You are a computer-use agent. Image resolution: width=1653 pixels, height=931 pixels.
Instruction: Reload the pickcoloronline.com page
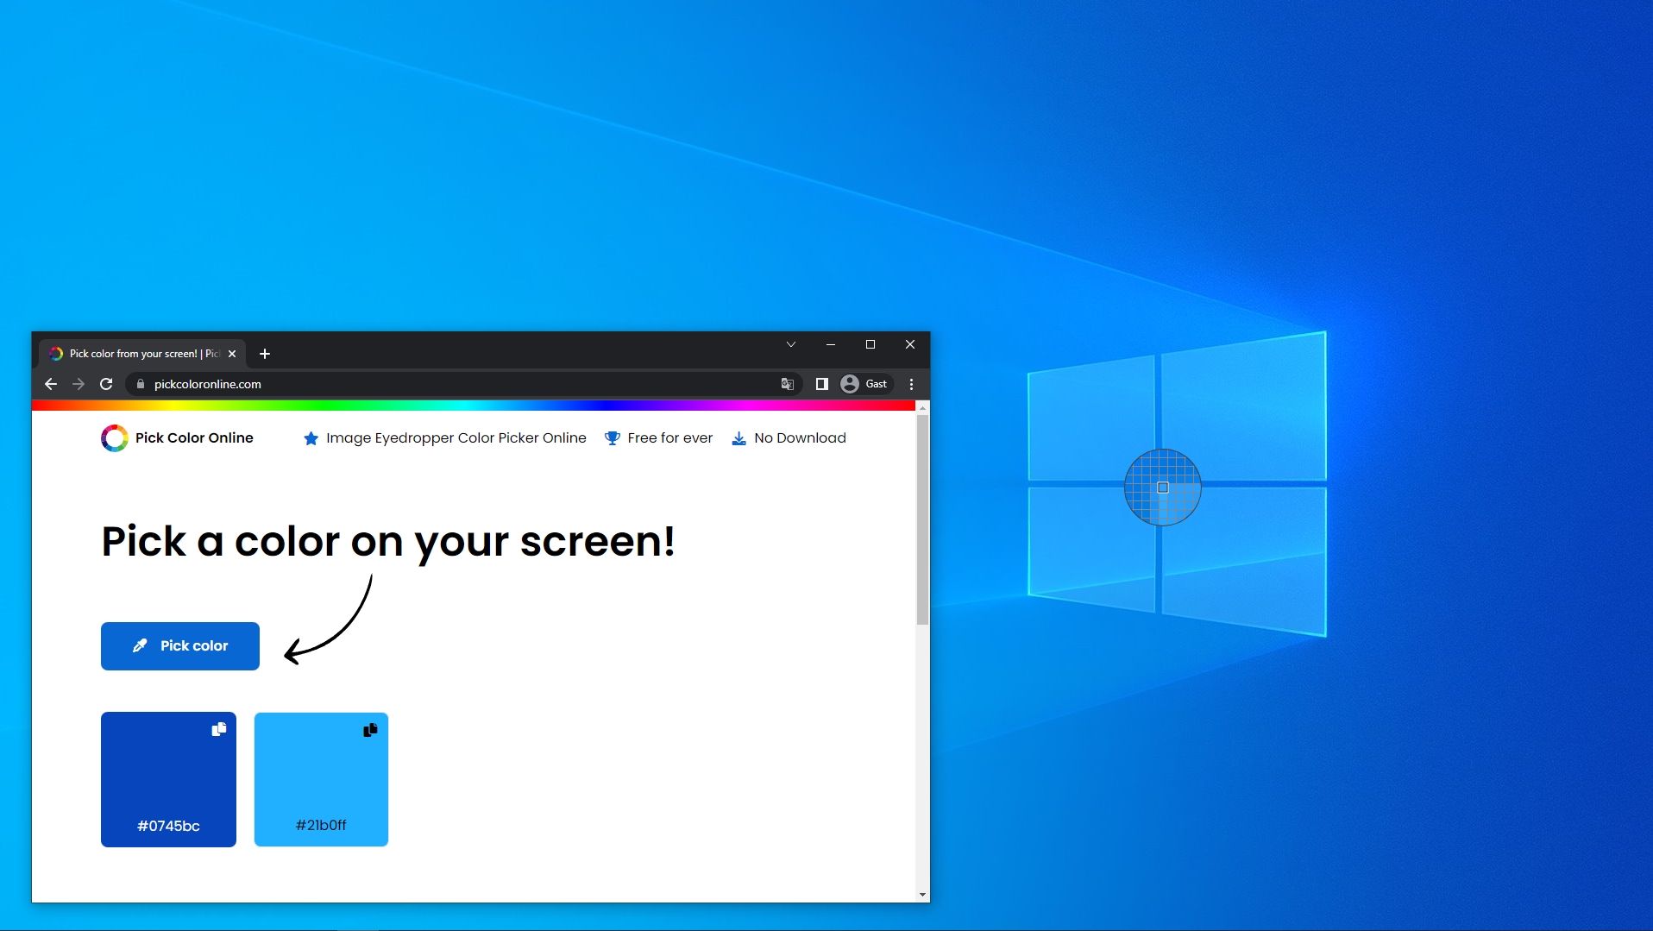(105, 384)
